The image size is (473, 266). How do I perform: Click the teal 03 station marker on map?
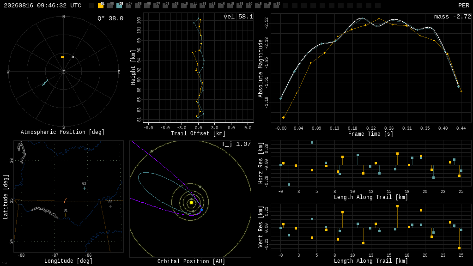pos(84,188)
